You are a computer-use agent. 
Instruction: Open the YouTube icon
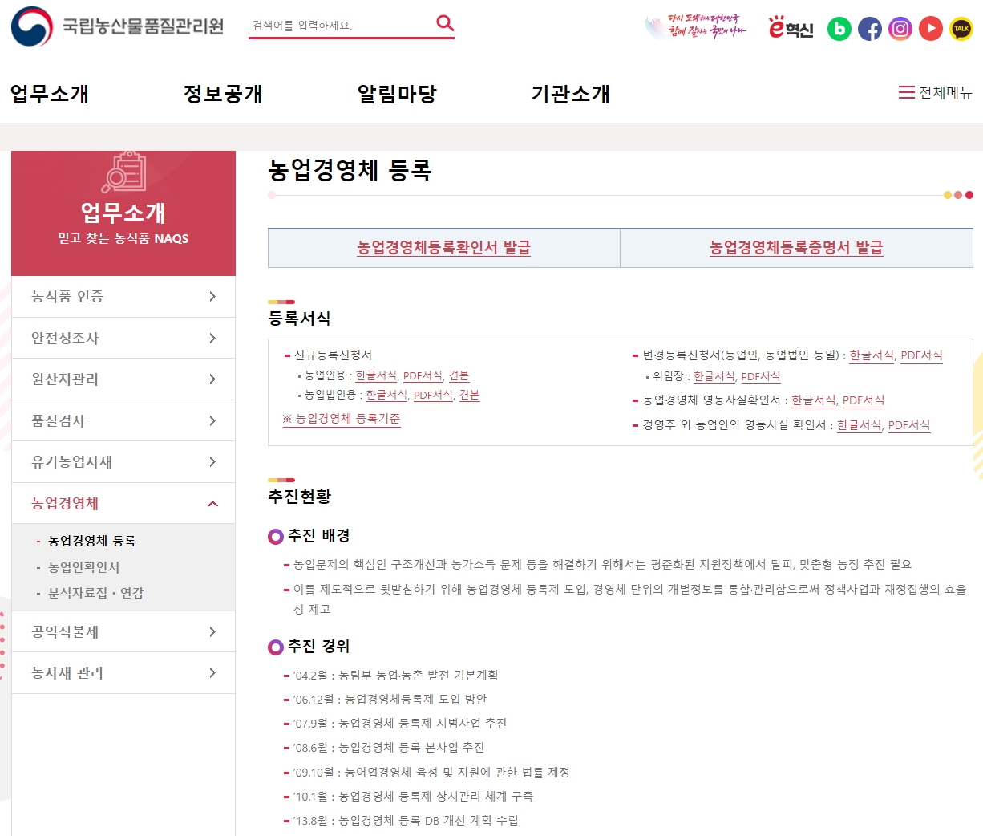930,29
